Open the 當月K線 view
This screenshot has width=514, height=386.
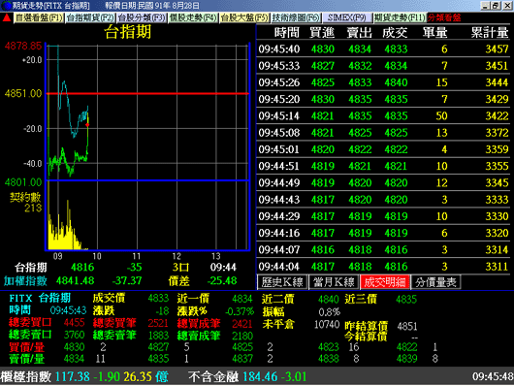[334, 282]
